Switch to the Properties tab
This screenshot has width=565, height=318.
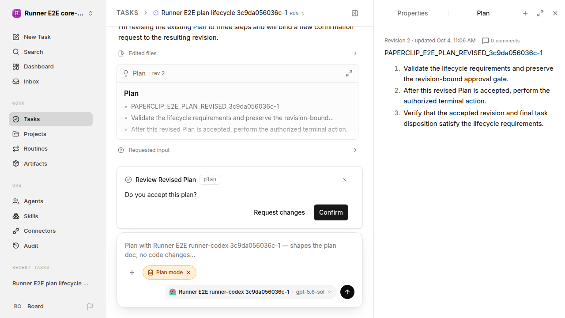click(412, 13)
